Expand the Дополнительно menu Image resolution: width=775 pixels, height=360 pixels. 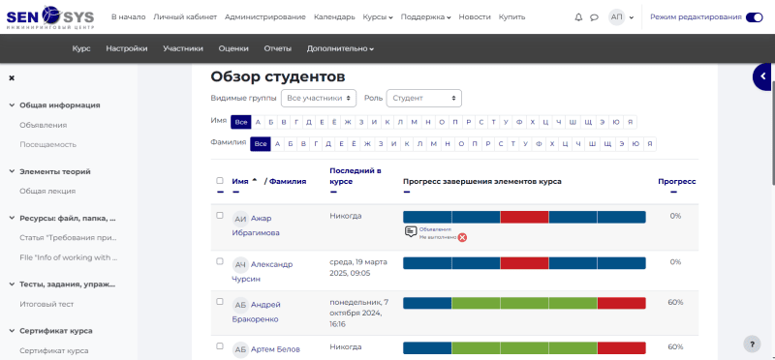pyautogui.click(x=340, y=48)
